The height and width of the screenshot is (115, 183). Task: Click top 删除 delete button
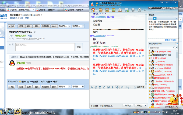(37, 26)
